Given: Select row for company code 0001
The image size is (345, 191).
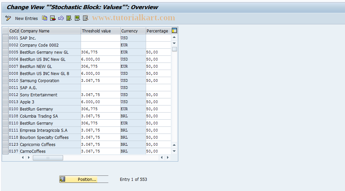Looking at the screenshot, I should (x=5, y=38).
